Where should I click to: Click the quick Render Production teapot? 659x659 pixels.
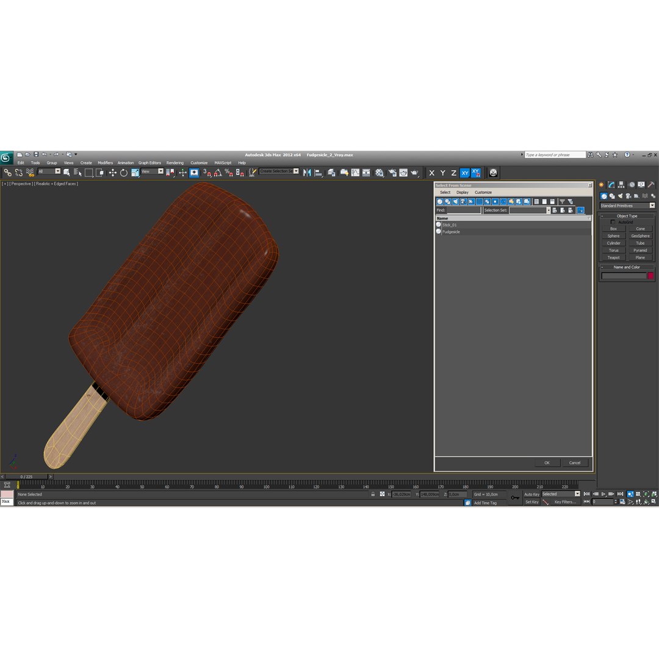pos(415,172)
